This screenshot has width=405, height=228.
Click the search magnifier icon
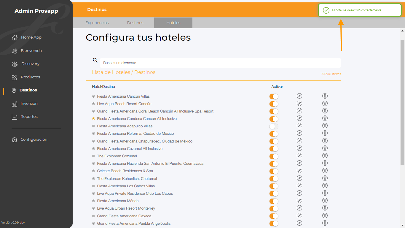(95, 60)
